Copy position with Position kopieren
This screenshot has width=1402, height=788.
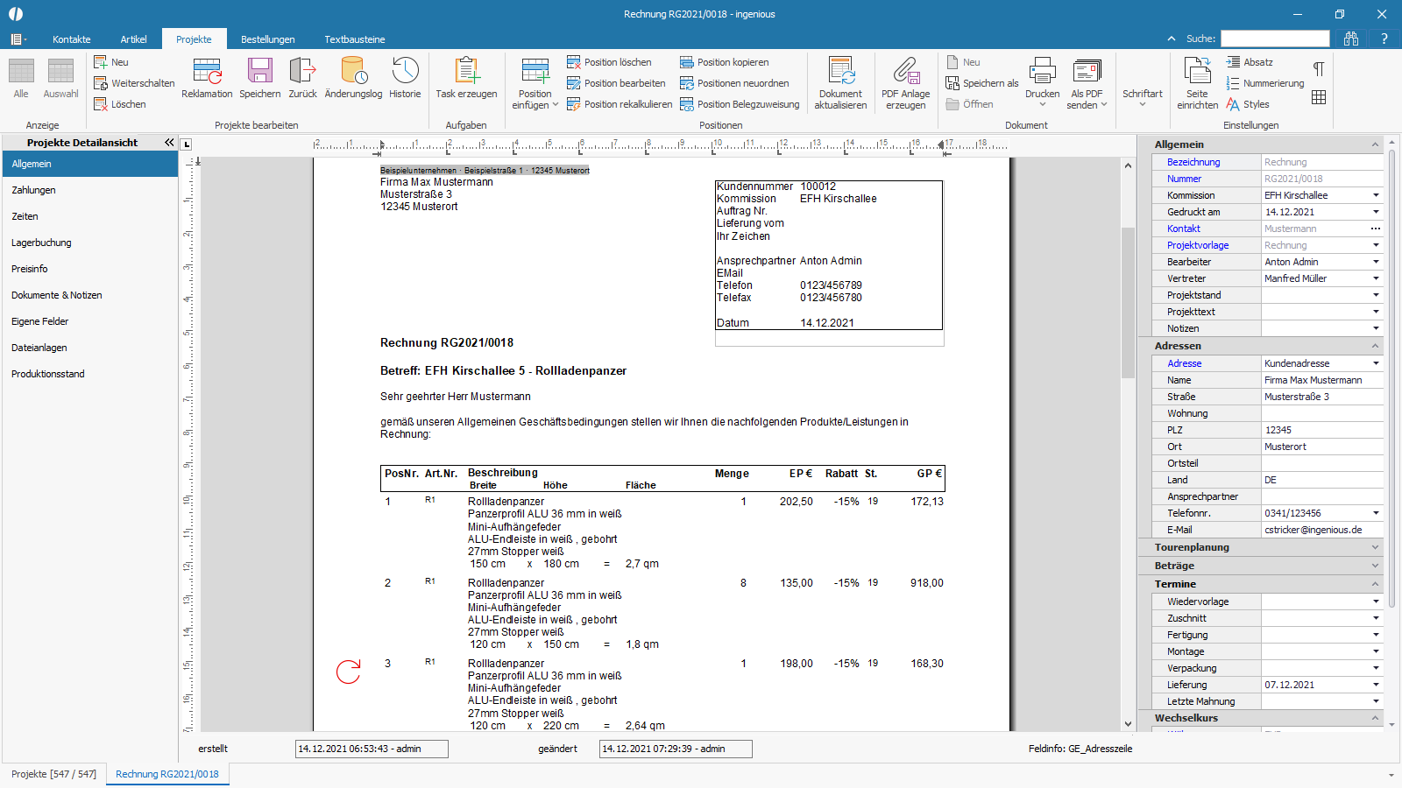click(725, 62)
